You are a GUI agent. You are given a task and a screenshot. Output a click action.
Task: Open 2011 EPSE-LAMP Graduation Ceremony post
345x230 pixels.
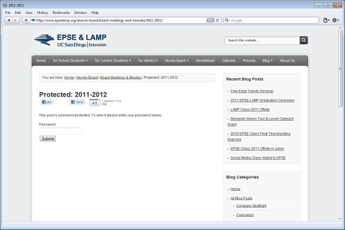[262, 101]
